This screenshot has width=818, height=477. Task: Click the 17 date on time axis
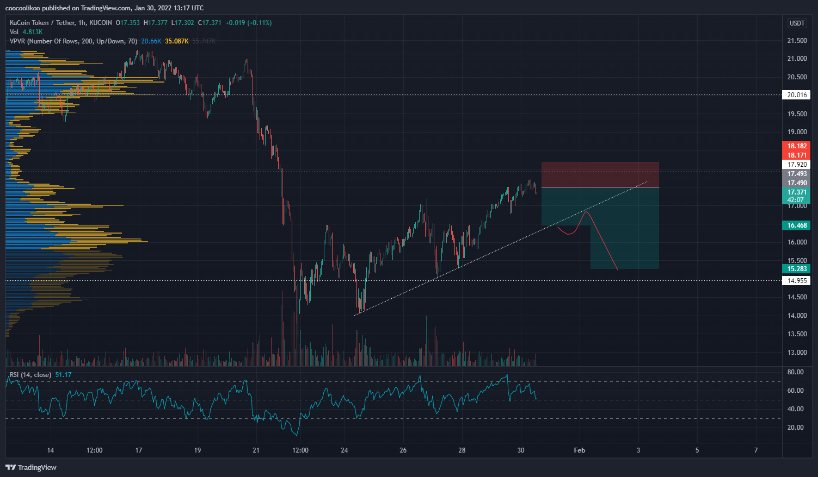(x=139, y=450)
